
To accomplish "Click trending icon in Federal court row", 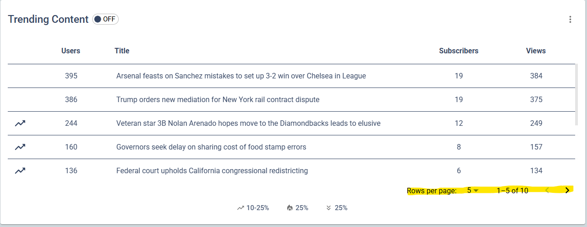I will point(20,171).
